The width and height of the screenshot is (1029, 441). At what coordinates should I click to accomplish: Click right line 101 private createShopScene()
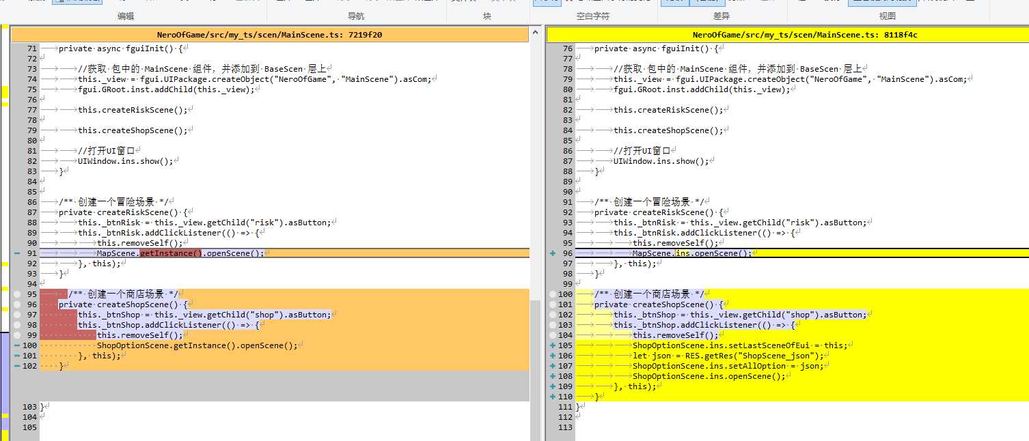click(x=658, y=304)
